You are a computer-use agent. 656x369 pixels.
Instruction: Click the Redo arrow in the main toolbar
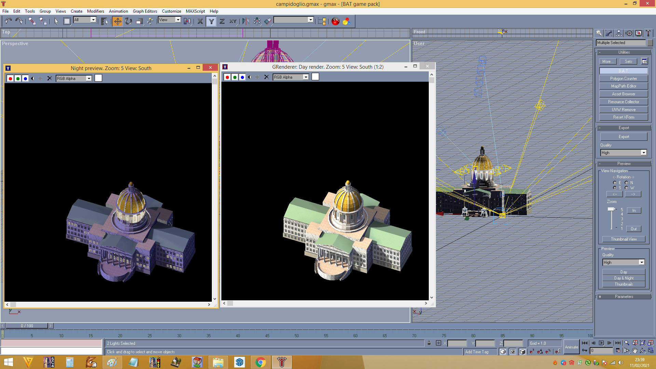pos(19,21)
